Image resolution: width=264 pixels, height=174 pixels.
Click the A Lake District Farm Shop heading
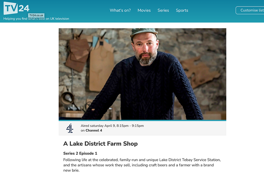coord(100,144)
